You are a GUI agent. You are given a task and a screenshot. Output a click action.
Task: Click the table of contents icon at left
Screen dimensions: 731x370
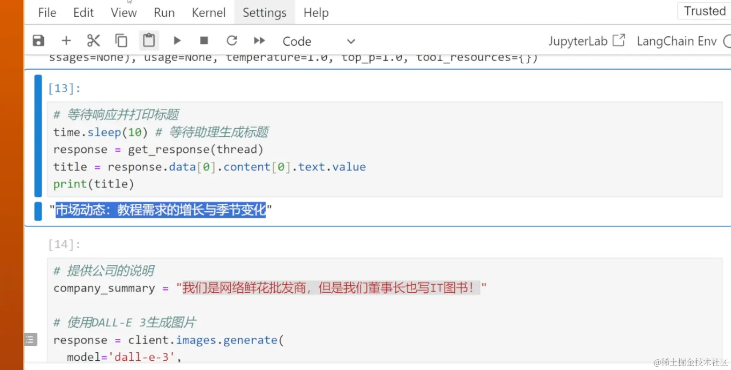31,339
